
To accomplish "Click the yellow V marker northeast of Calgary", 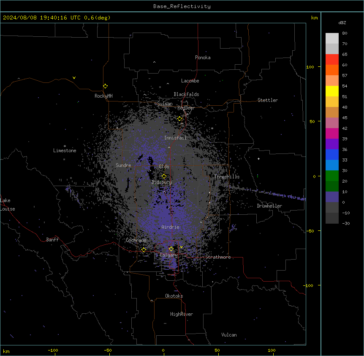I will 181,247.
